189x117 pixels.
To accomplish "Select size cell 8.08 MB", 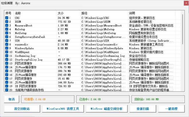I will coord(63,48).
